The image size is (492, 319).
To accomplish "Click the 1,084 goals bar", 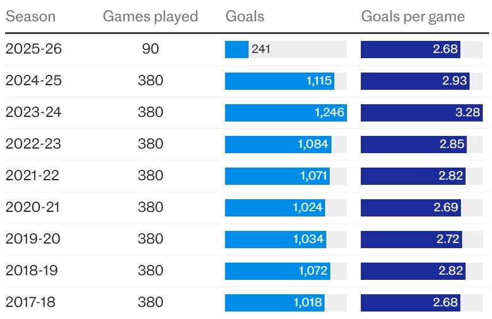I will (278, 144).
